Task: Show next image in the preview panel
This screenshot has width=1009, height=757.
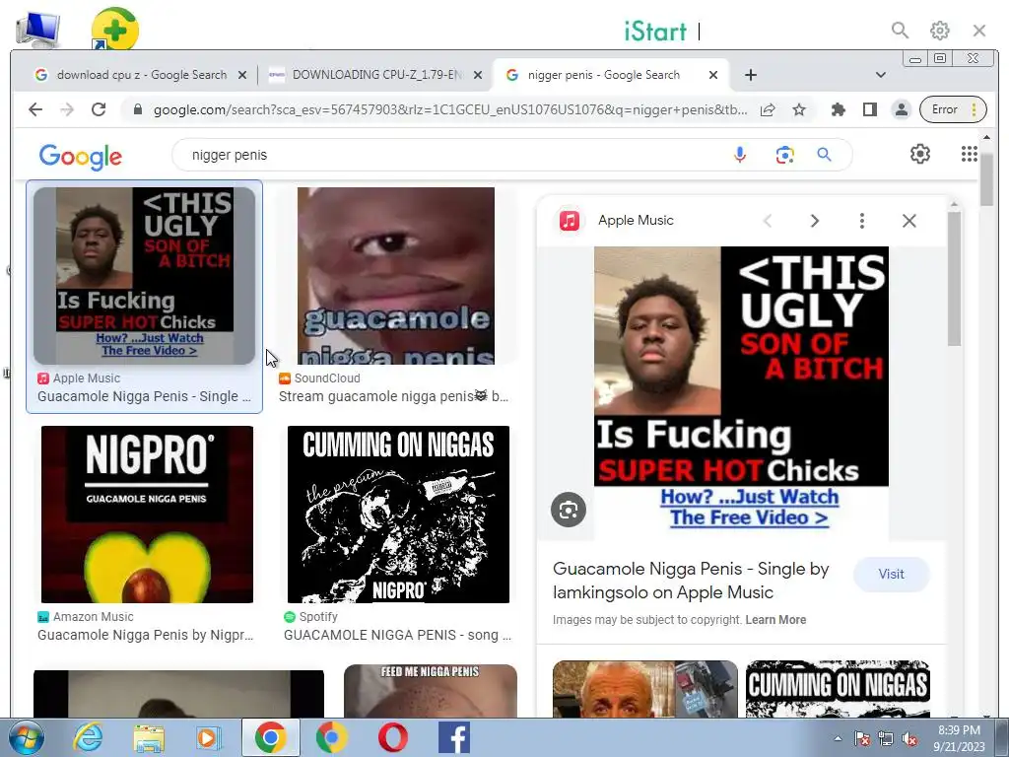Action: (x=815, y=221)
